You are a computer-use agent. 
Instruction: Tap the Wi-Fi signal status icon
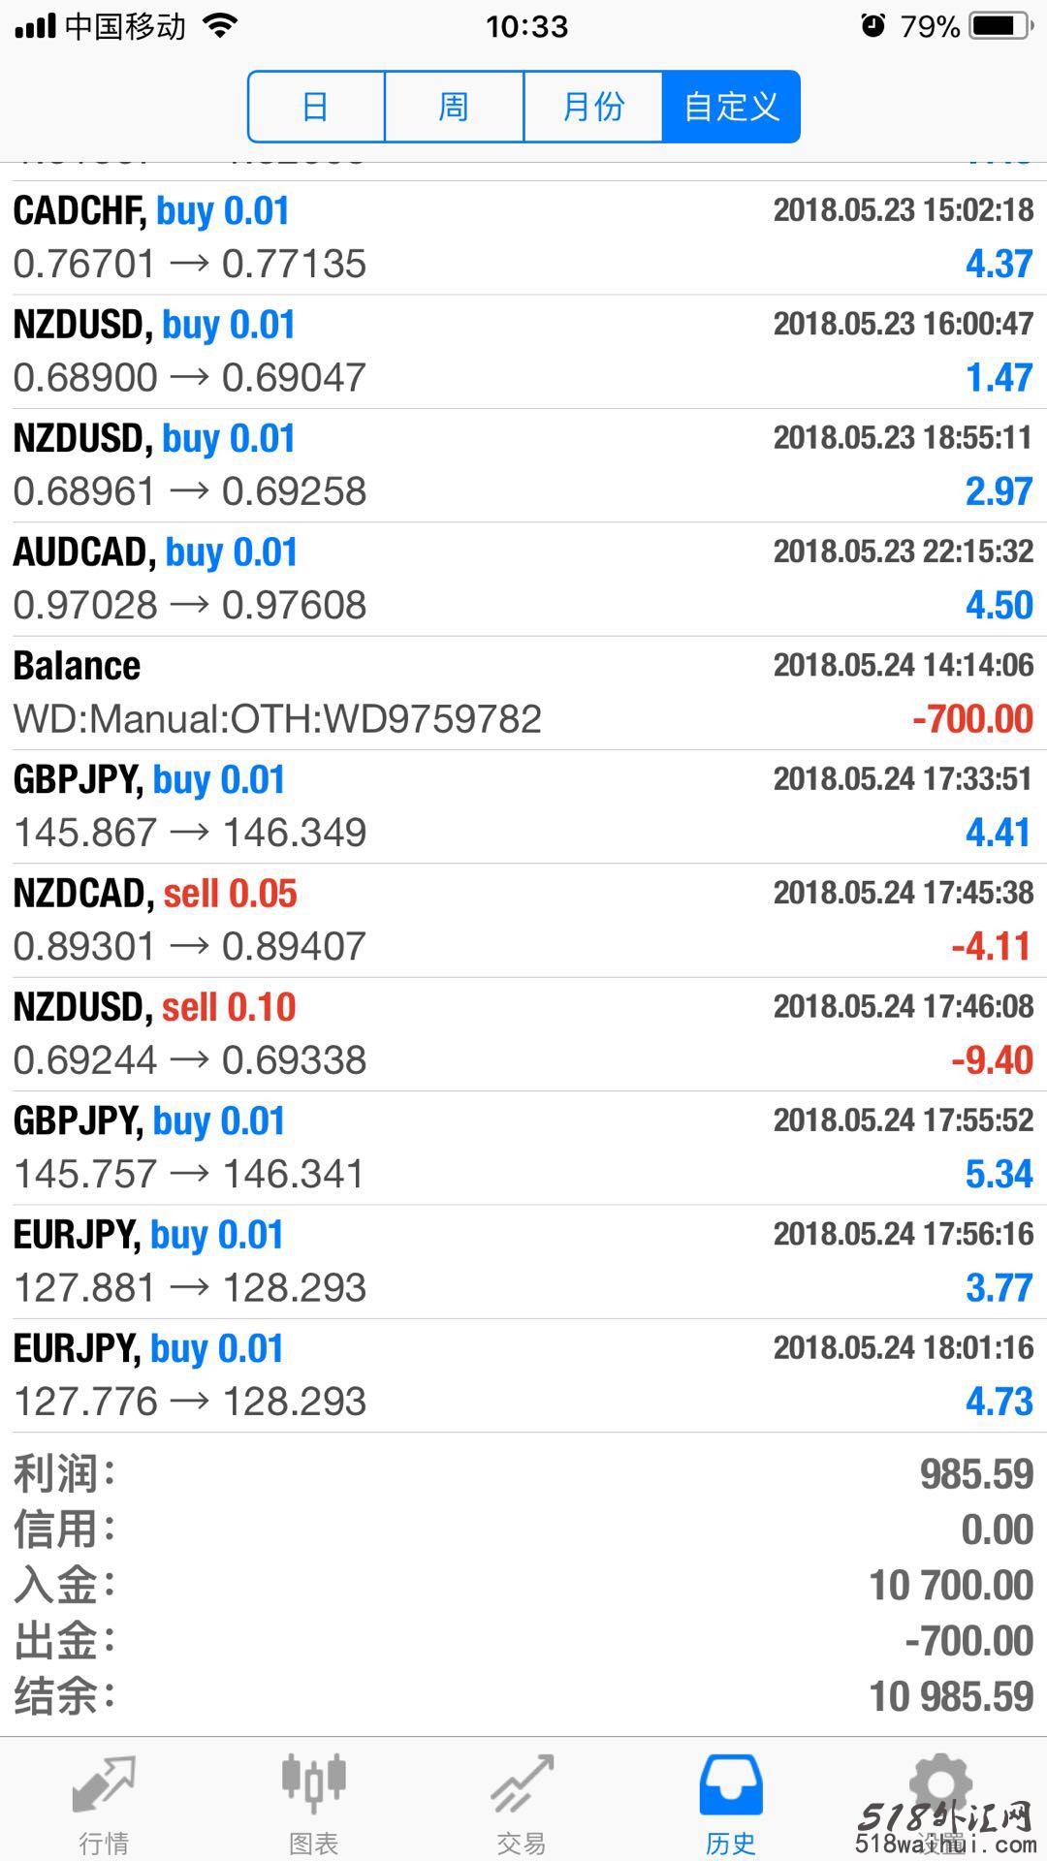(x=221, y=26)
